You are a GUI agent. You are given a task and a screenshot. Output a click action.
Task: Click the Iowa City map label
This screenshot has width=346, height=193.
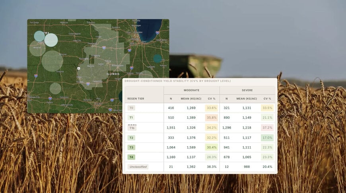77,41
